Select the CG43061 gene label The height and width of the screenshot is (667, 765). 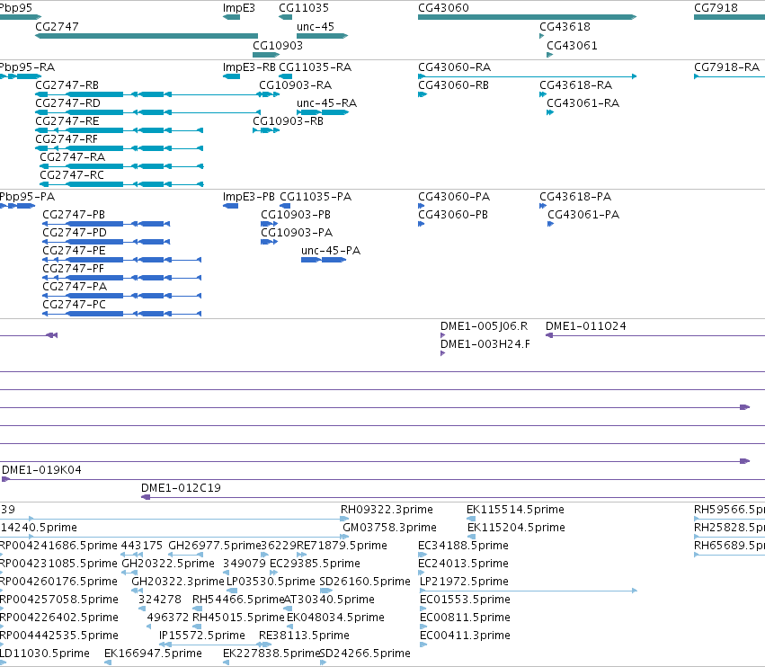[x=572, y=45]
